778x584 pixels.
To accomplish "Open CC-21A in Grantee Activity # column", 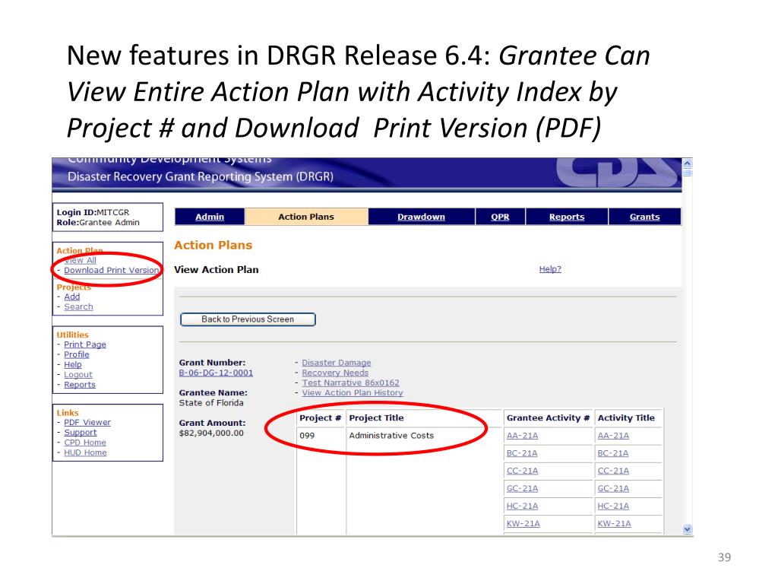I will [x=522, y=471].
